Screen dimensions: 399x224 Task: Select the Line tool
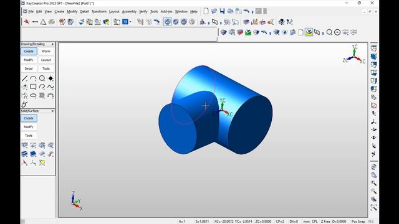(25, 78)
